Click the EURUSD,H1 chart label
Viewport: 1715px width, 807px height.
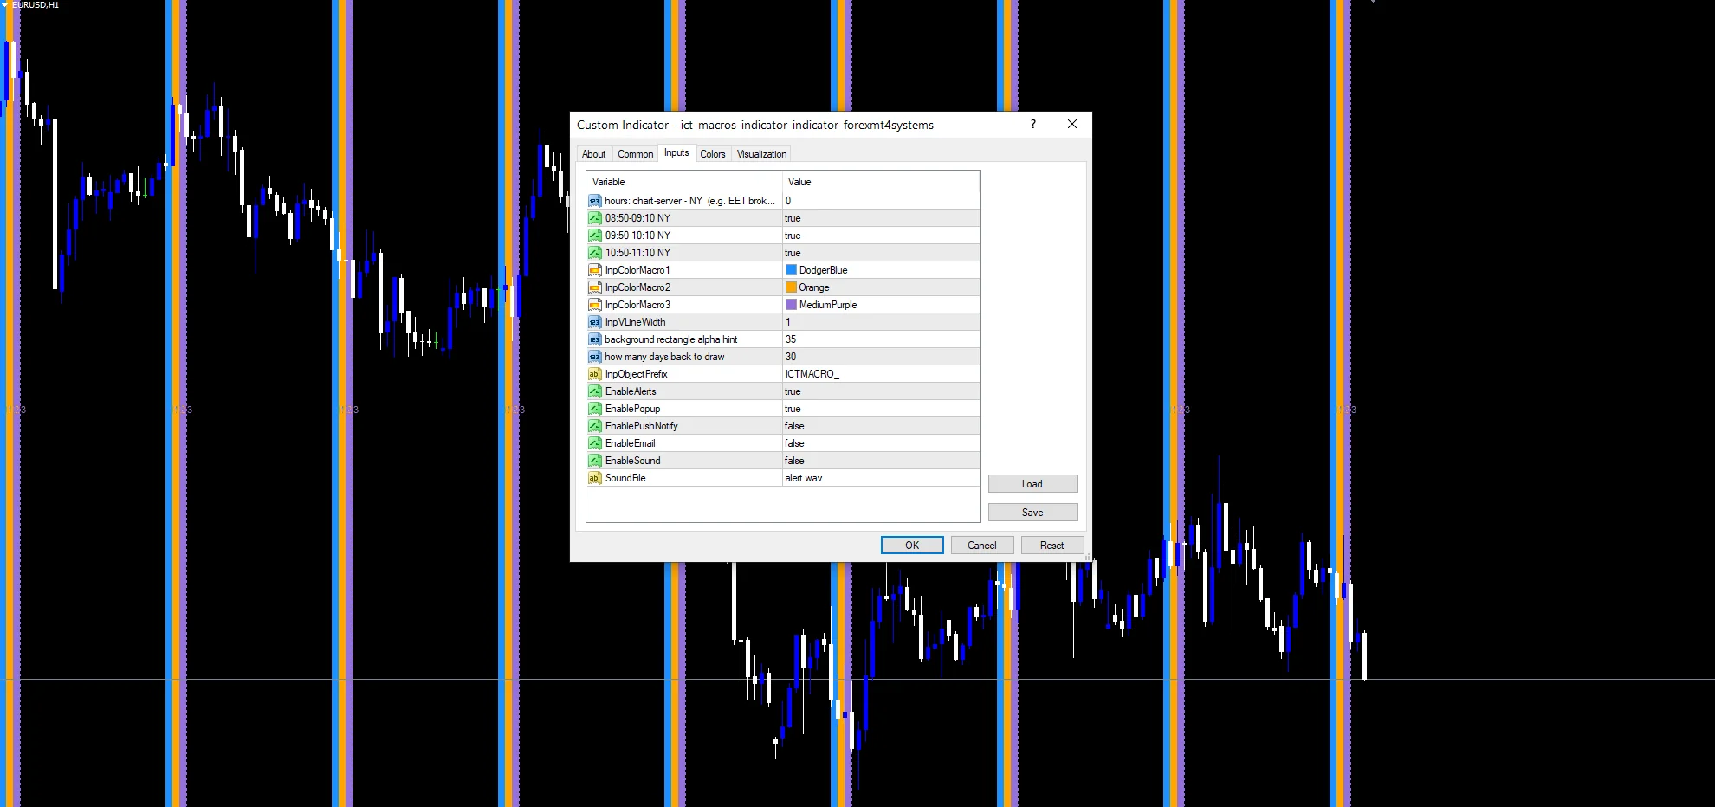pyautogui.click(x=36, y=5)
